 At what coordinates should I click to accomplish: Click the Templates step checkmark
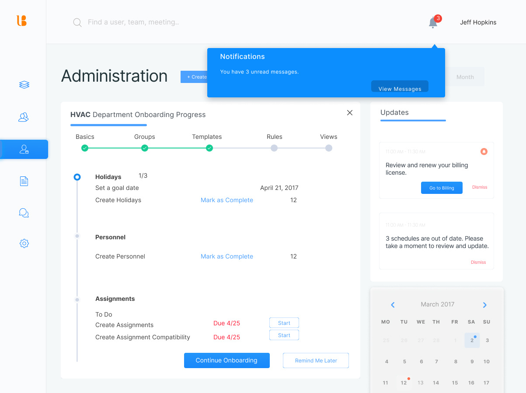[x=209, y=148]
